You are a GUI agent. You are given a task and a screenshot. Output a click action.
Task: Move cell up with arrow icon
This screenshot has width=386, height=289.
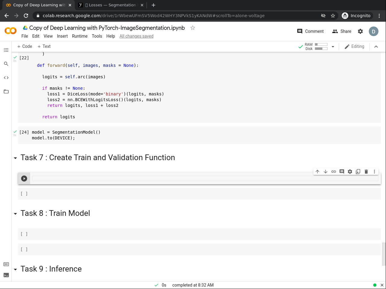317,172
